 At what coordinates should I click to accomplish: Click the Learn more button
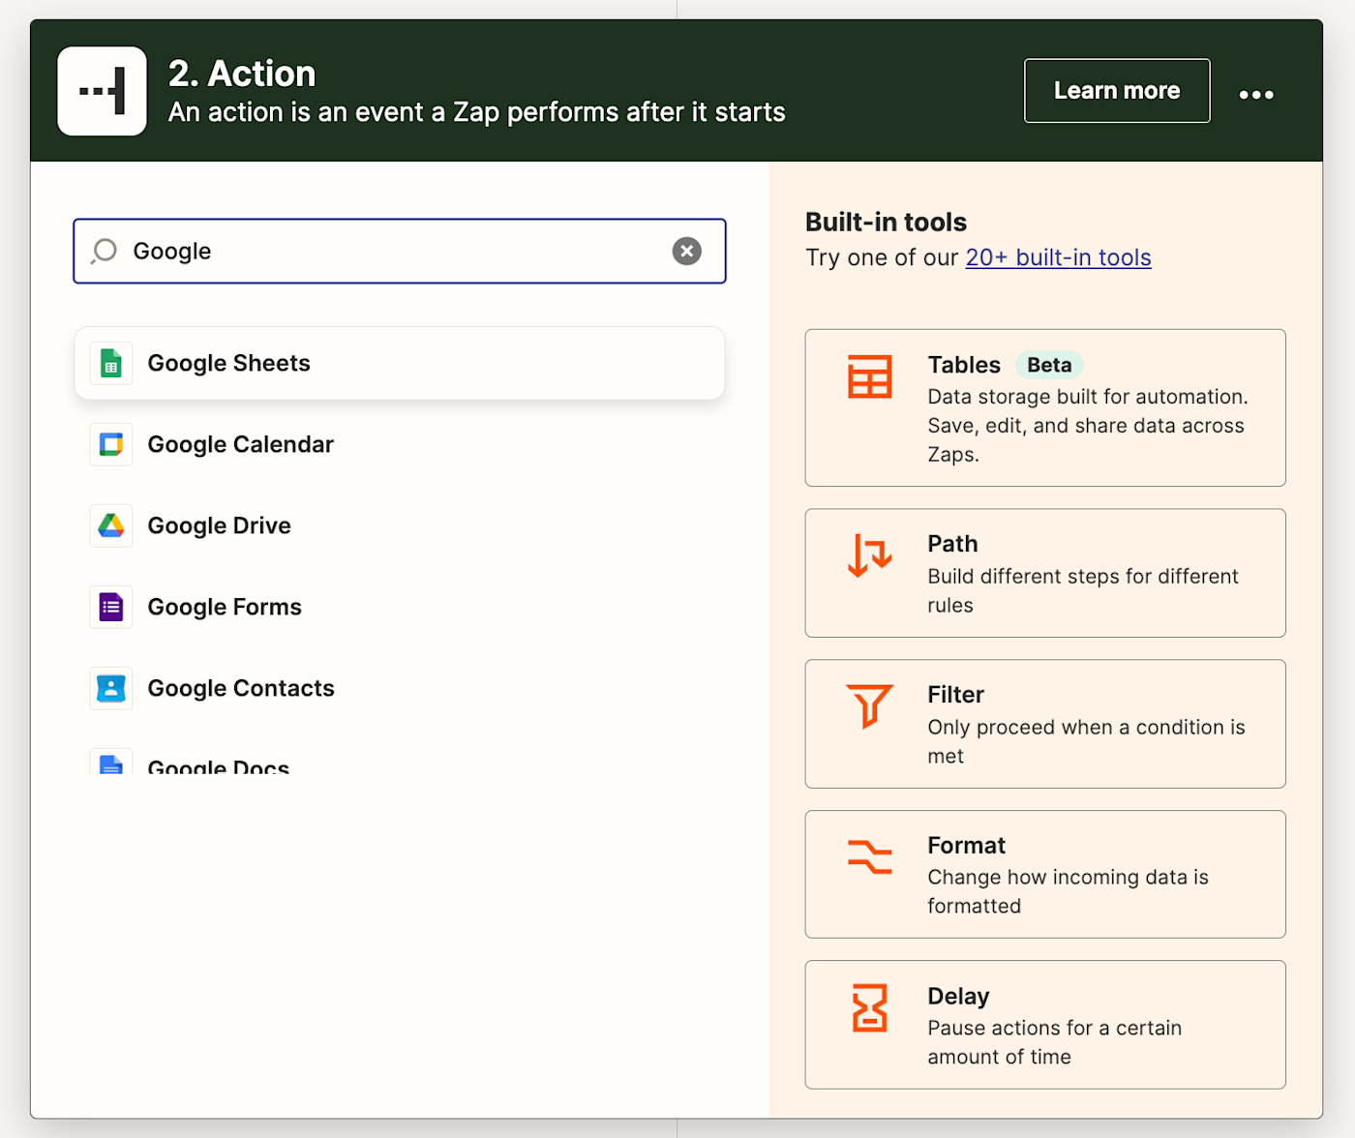point(1116,91)
